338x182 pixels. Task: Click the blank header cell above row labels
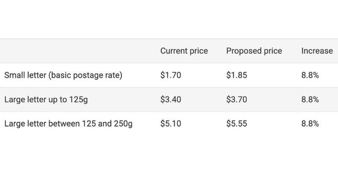pos(76,51)
